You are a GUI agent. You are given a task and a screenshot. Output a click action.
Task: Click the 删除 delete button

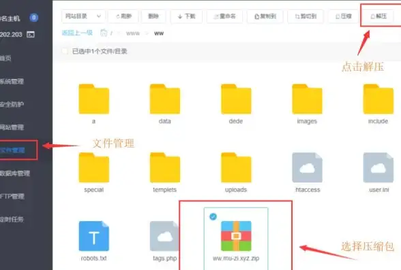tap(153, 16)
